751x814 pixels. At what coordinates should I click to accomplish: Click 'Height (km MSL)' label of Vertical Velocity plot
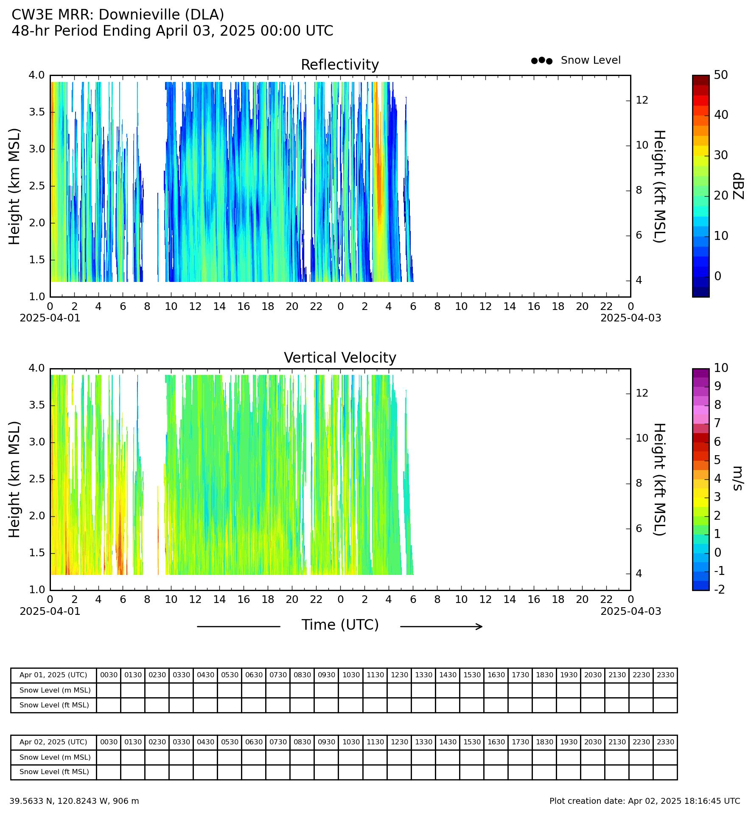pyautogui.click(x=14, y=479)
